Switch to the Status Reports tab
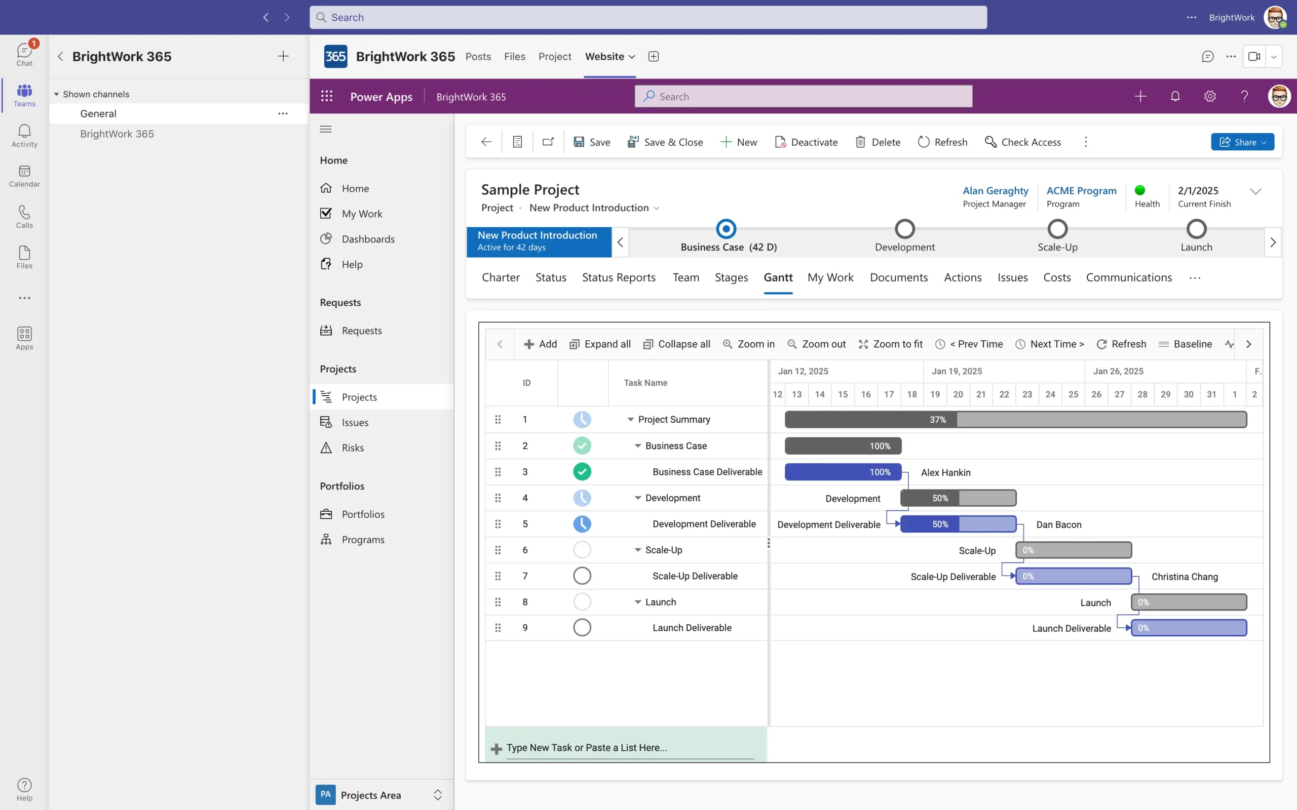This screenshot has width=1297, height=810. [619, 277]
